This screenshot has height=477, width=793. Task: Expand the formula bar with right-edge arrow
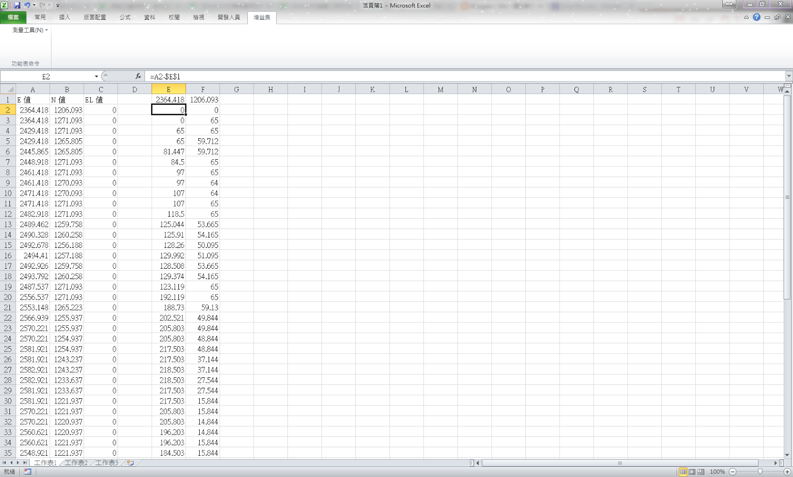(x=789, y=76)
